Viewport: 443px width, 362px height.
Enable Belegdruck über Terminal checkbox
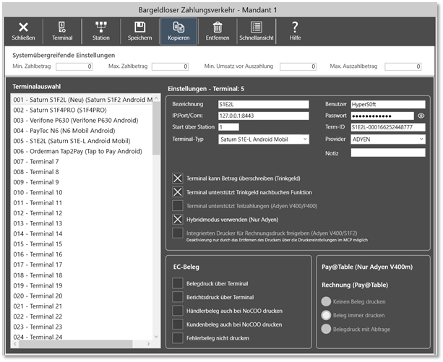coord(178,283)
